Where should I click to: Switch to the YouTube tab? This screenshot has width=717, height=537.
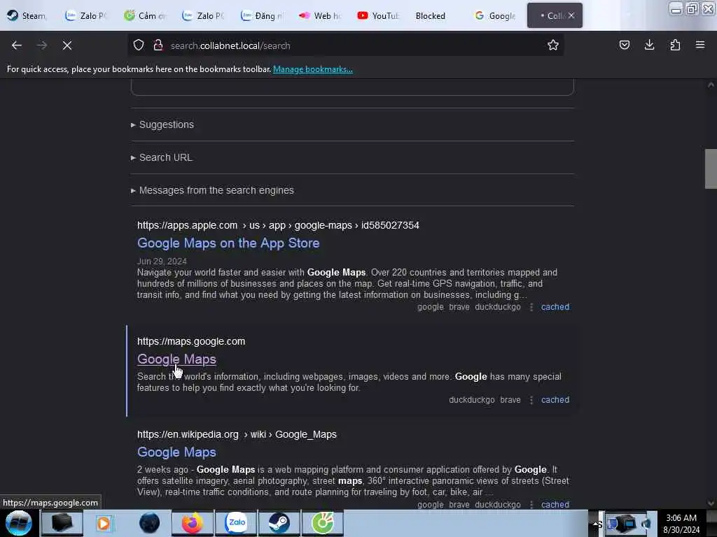coord(377,16)
